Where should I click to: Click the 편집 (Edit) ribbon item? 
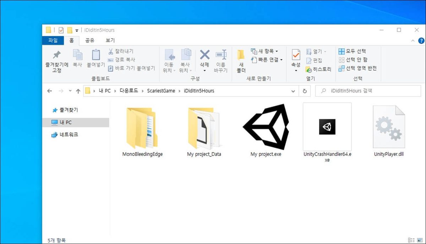[314, 60]
